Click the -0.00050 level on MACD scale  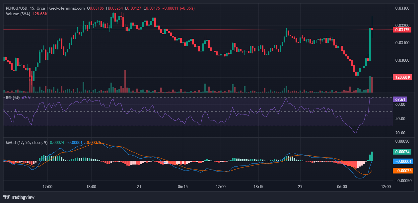coord(402,181)
